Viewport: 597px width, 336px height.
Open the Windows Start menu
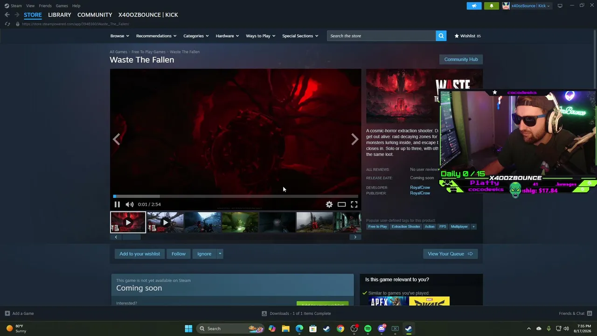coord(188,329)
